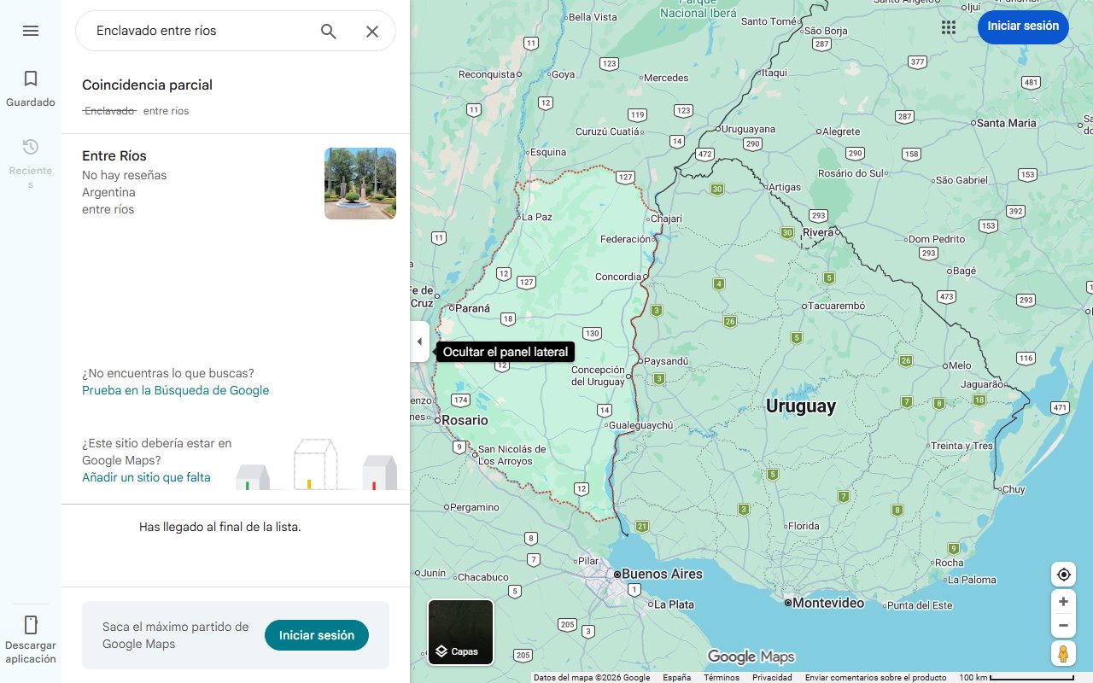Click the Descargar aplicación phone icon
This screenshot has height=683, width=1093.
point(31,625)
